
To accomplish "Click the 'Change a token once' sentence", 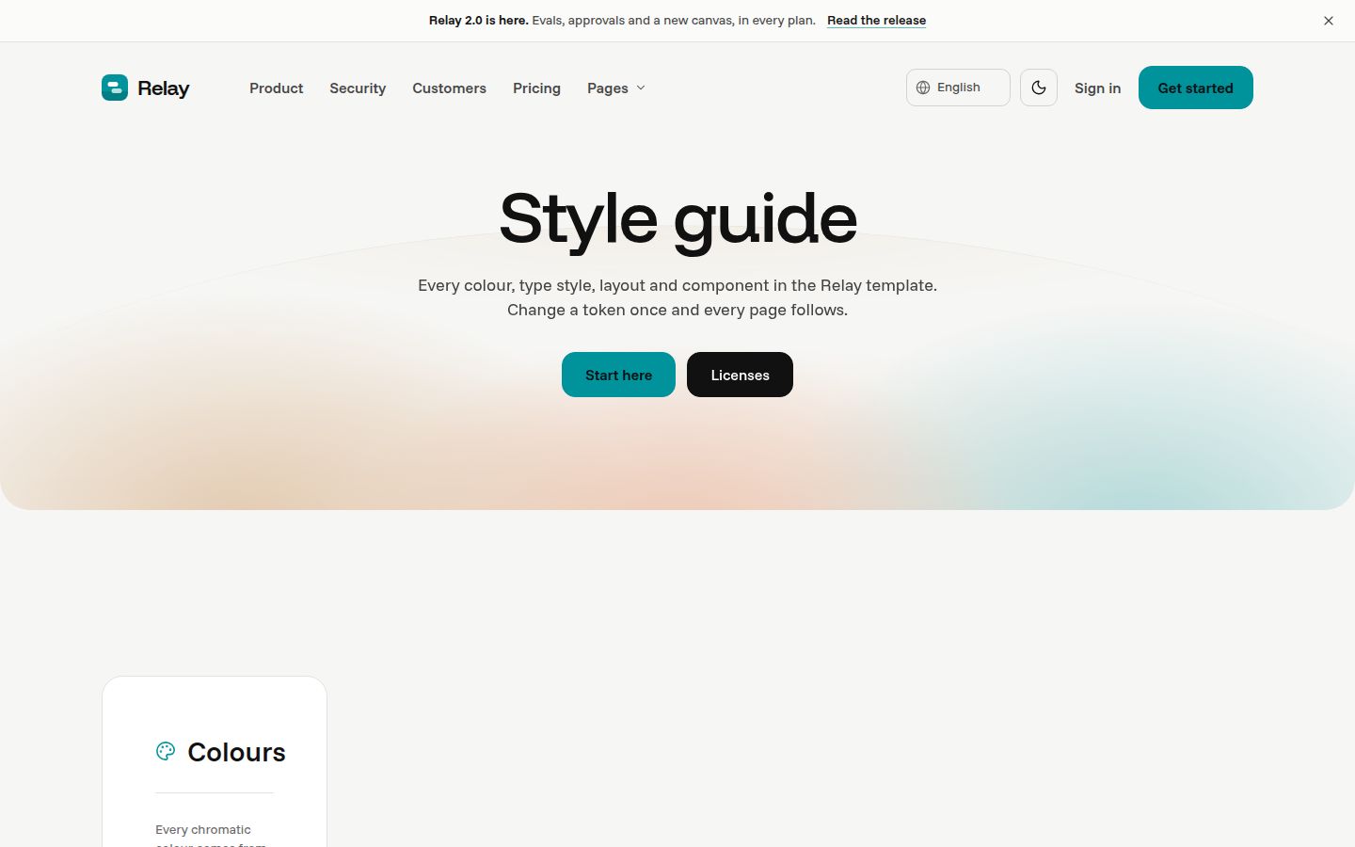I will click(x=677, y=310).
